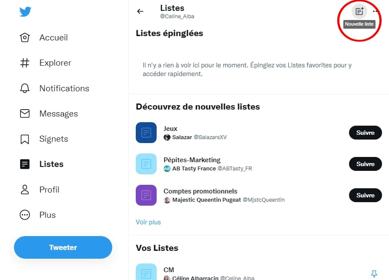389x280 pixels.
Task: Go to Accueil in the sidebar
Action: pos(53,37)
